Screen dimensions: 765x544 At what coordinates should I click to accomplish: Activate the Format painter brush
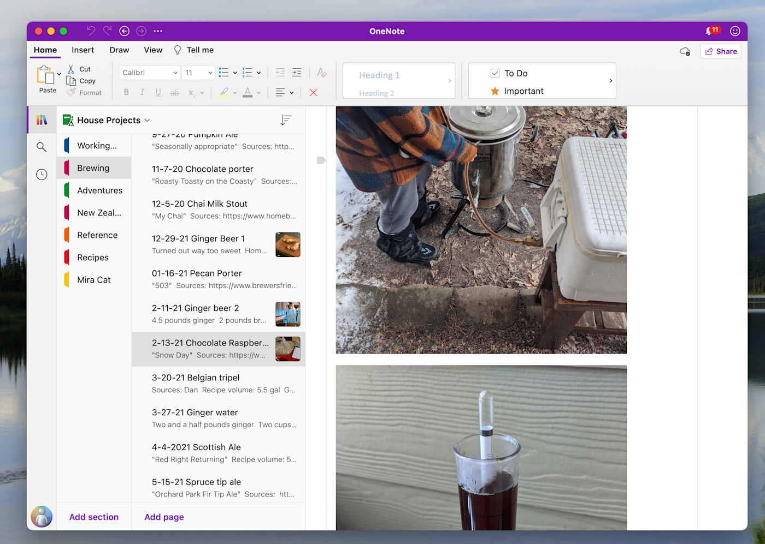click(71, 93)
